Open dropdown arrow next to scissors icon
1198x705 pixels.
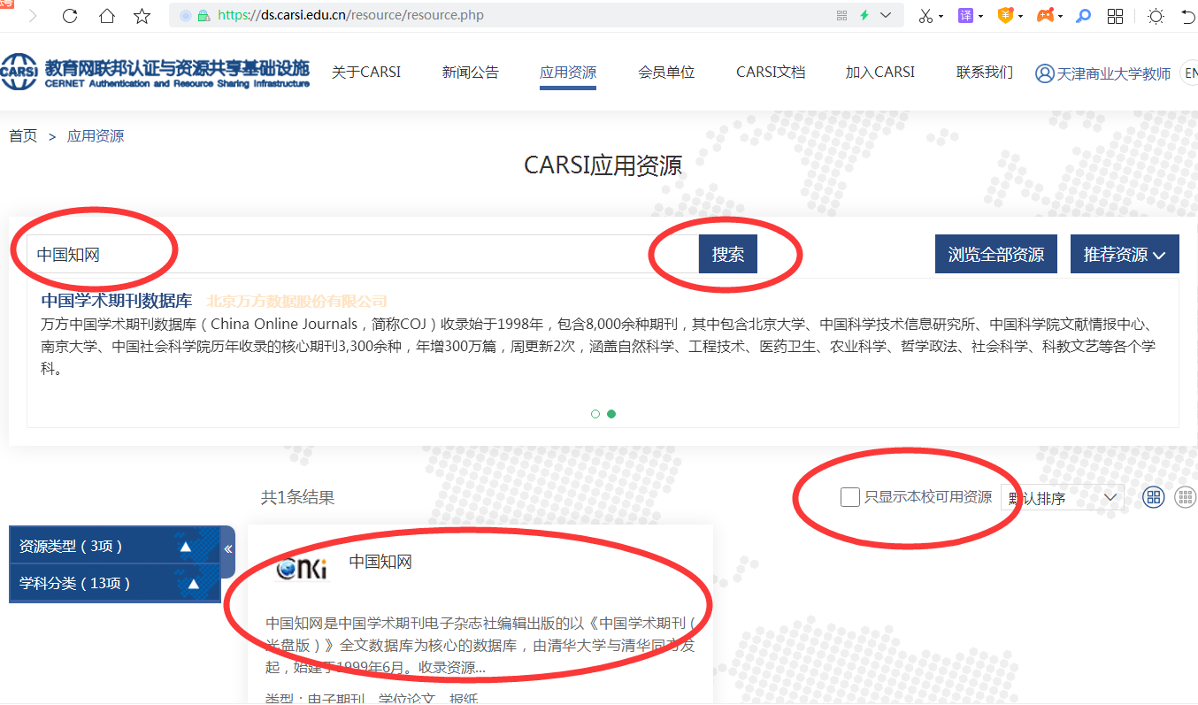[x=941, y=16]
